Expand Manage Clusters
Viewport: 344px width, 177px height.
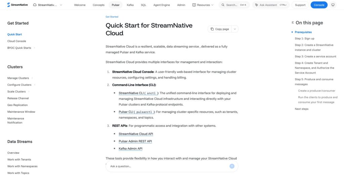coord(20,78)
